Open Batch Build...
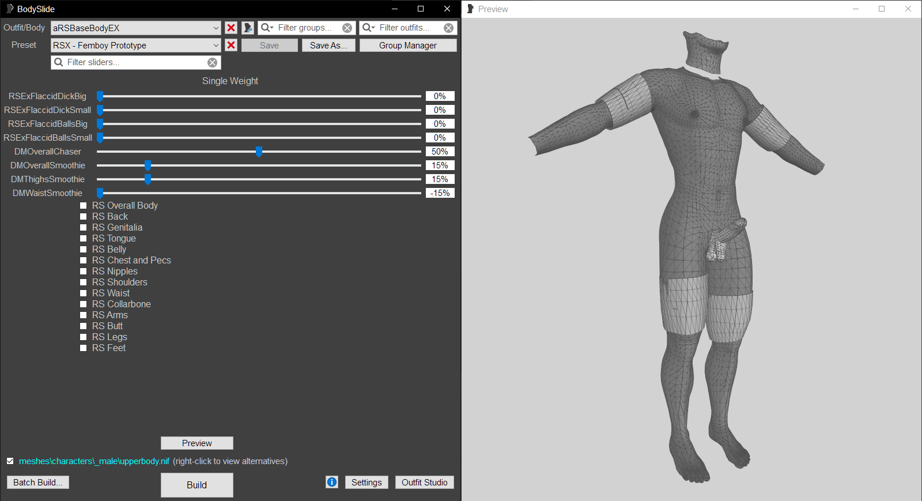This screenshot has width=922, height=501. pyautogui.click(x=38, y=483)
